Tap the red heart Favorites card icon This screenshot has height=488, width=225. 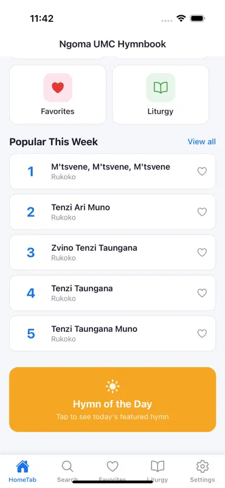(x=58, y=87)
